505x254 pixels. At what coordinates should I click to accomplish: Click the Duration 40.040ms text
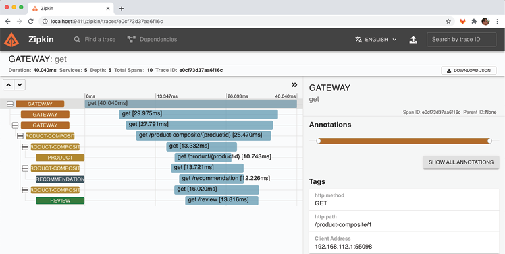[x=45, y=70]
